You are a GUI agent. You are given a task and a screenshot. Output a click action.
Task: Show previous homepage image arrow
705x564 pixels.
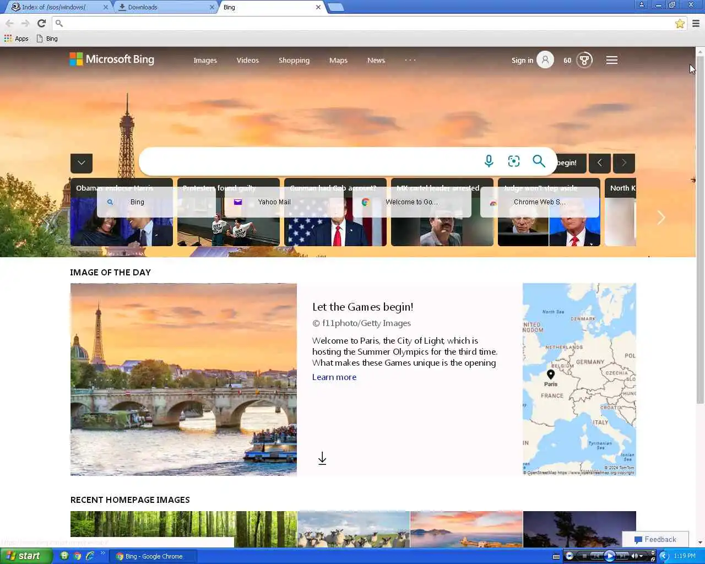coord(600,163)
